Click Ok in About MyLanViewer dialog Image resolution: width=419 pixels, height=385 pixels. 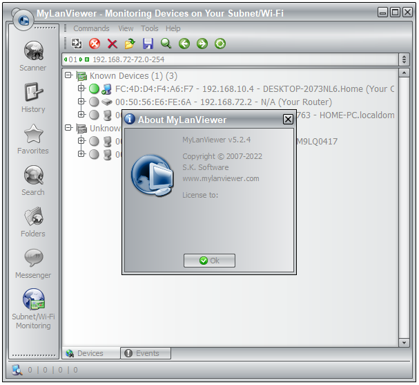210,261
